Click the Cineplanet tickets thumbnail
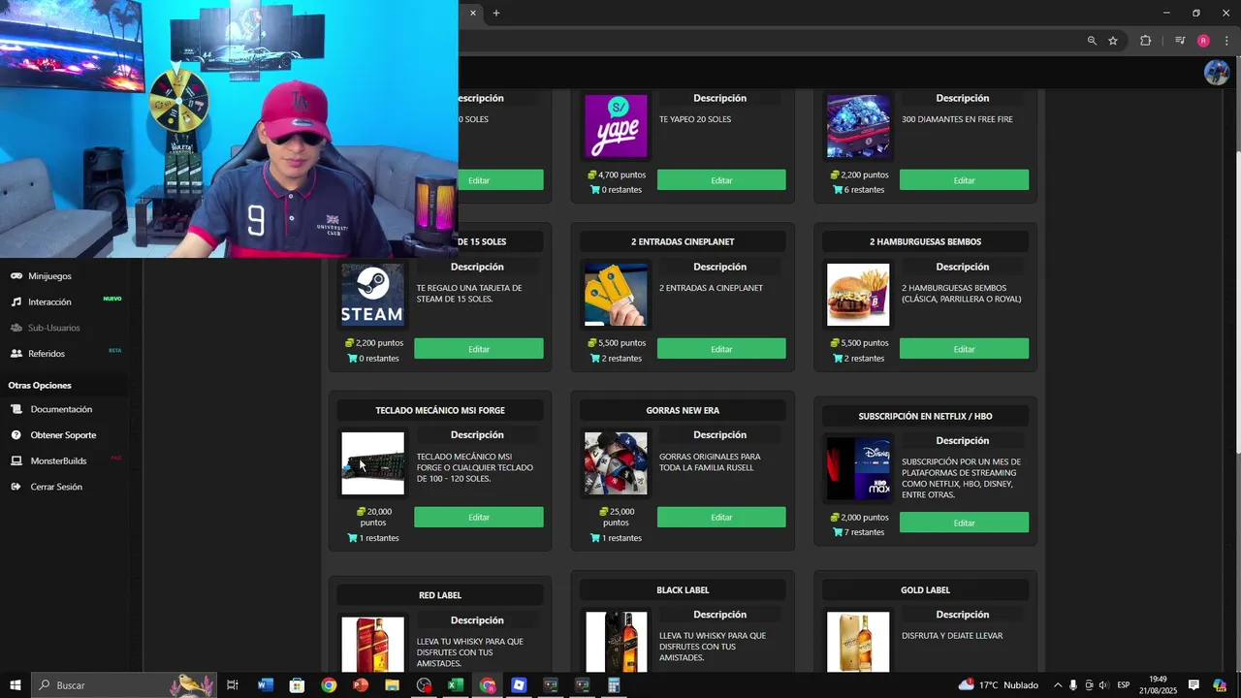This screenshot has width=1241, height=698. (616, 295)
